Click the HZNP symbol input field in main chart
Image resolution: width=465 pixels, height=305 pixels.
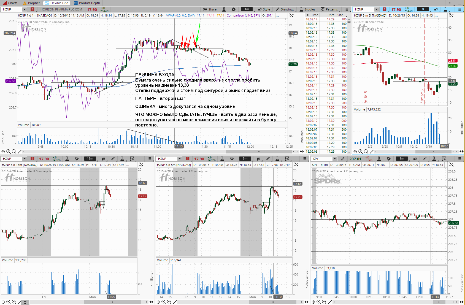pyautogui.click(x=12, y=9)
